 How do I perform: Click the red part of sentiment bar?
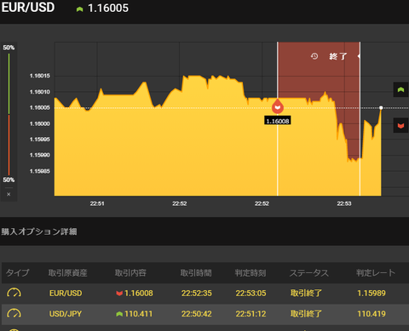9,145
